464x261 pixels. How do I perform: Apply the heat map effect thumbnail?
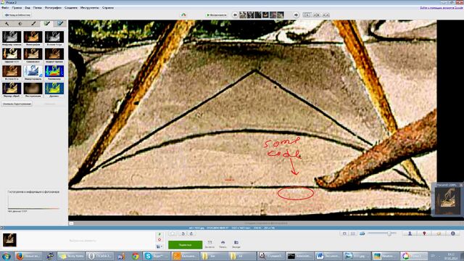54,71
